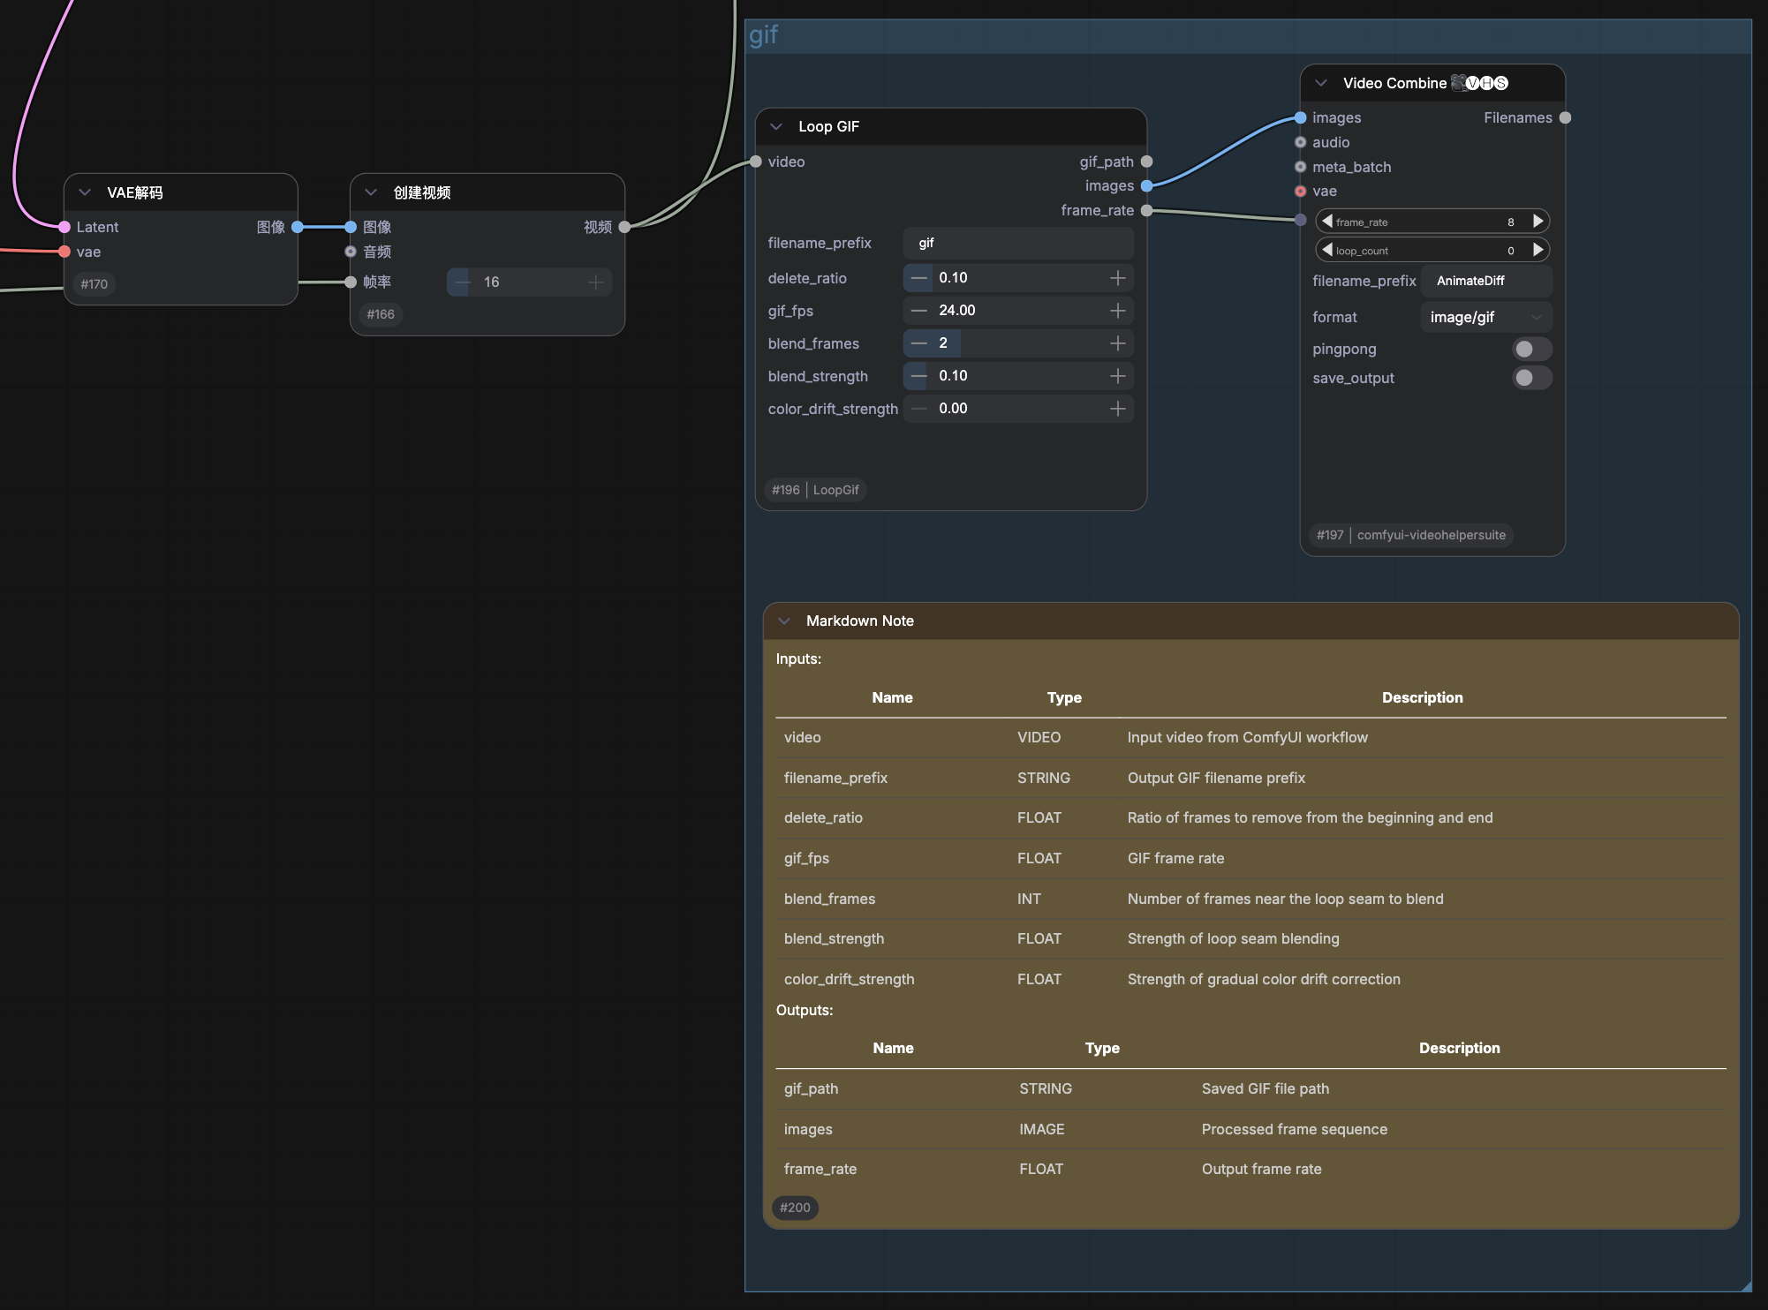Click the Video Combine audio input socket
The image size is (1768, 1310).
click(x=1300, y=142)
